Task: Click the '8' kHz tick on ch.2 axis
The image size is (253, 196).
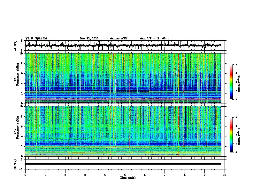Action: click(x=22, y=117)
